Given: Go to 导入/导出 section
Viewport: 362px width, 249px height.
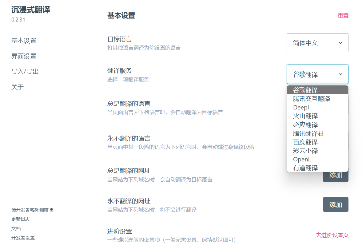Looking at the screenshot, I should point(25,72).
